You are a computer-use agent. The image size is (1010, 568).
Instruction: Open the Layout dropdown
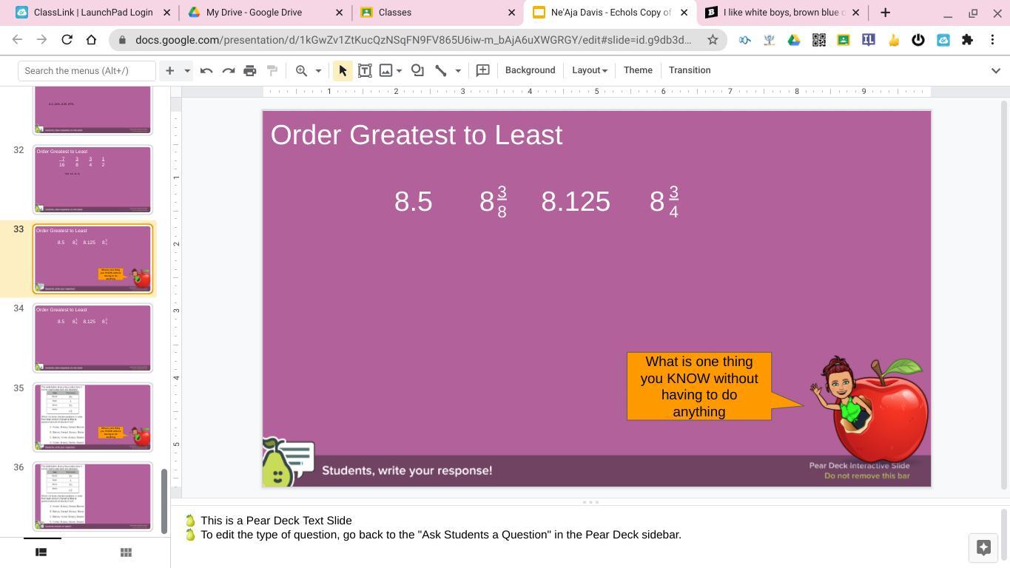(590, 70)
